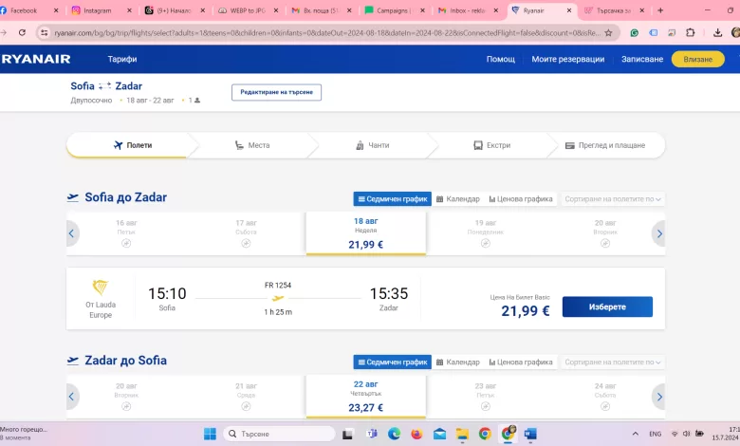740x446 pixels.
Task: Open the Записване sign-up link
Action: pyautogui.click(x=642, y=59)
